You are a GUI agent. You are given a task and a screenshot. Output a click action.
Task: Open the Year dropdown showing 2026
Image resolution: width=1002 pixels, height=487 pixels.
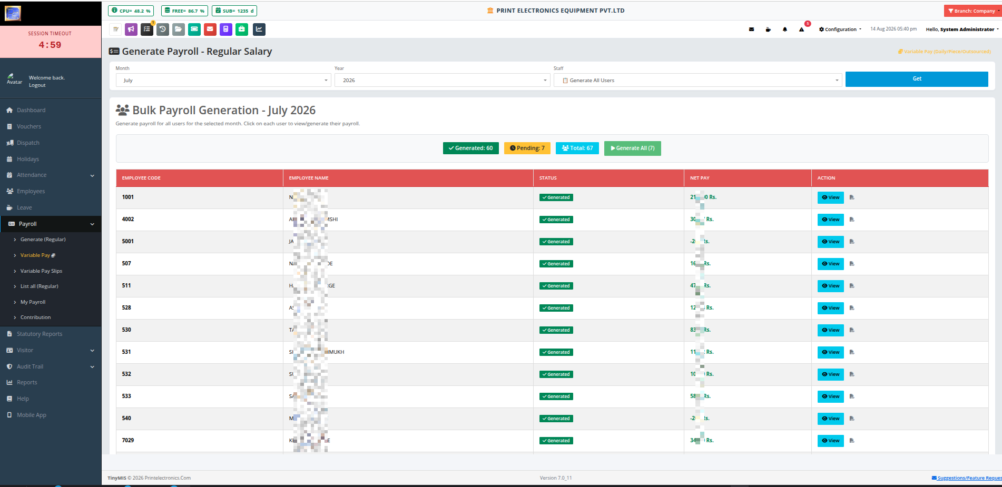pyautogui.click(x=443, y=80)
